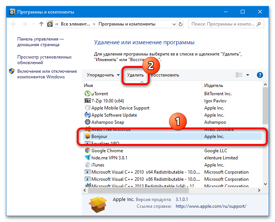Click the iTunes icon
Viewport: 275px width, 222px height.
(x=87, y=165)
